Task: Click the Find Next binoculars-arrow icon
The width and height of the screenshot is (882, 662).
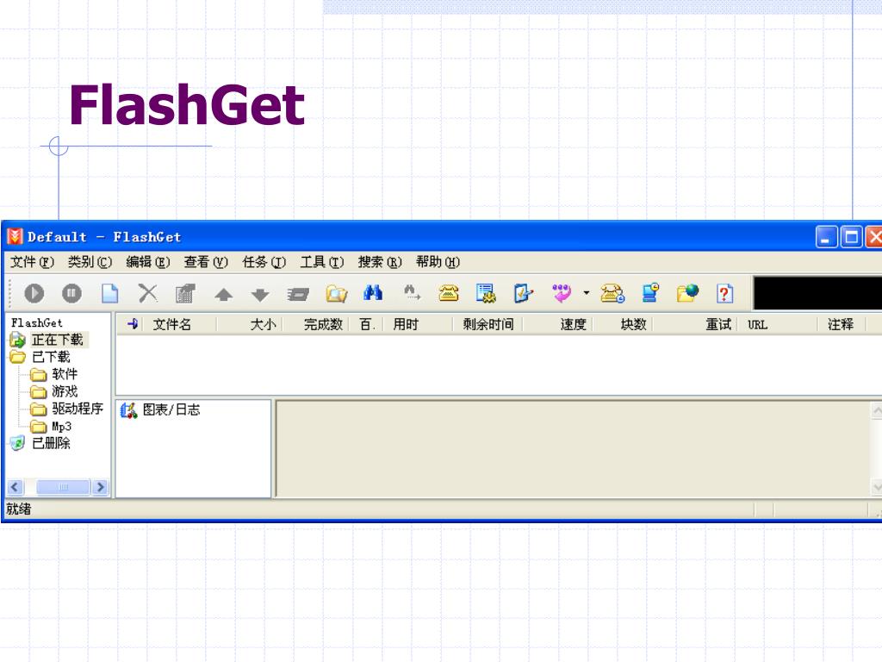Action: [x=412, y=293]
